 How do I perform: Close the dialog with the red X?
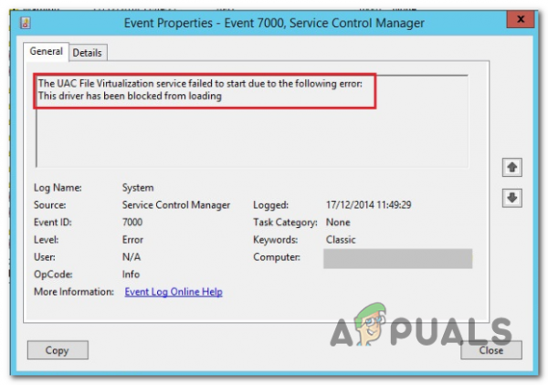[521, 19]
